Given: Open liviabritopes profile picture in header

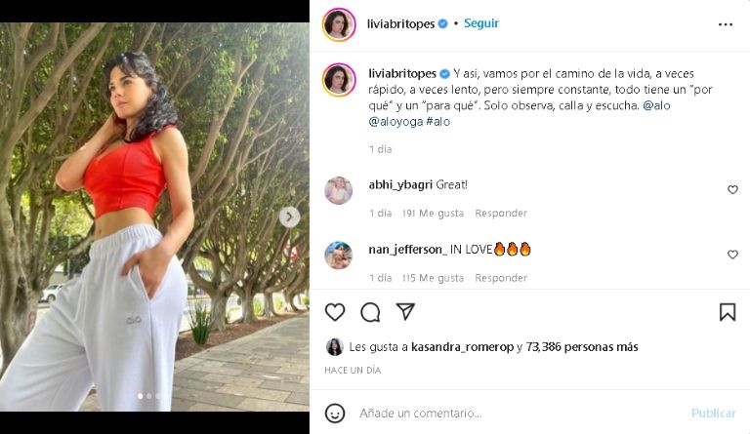Looking at the screenshot, I should [x=339, y=24].
